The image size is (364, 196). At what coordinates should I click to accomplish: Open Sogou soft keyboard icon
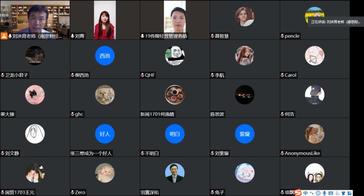(331, 193)
